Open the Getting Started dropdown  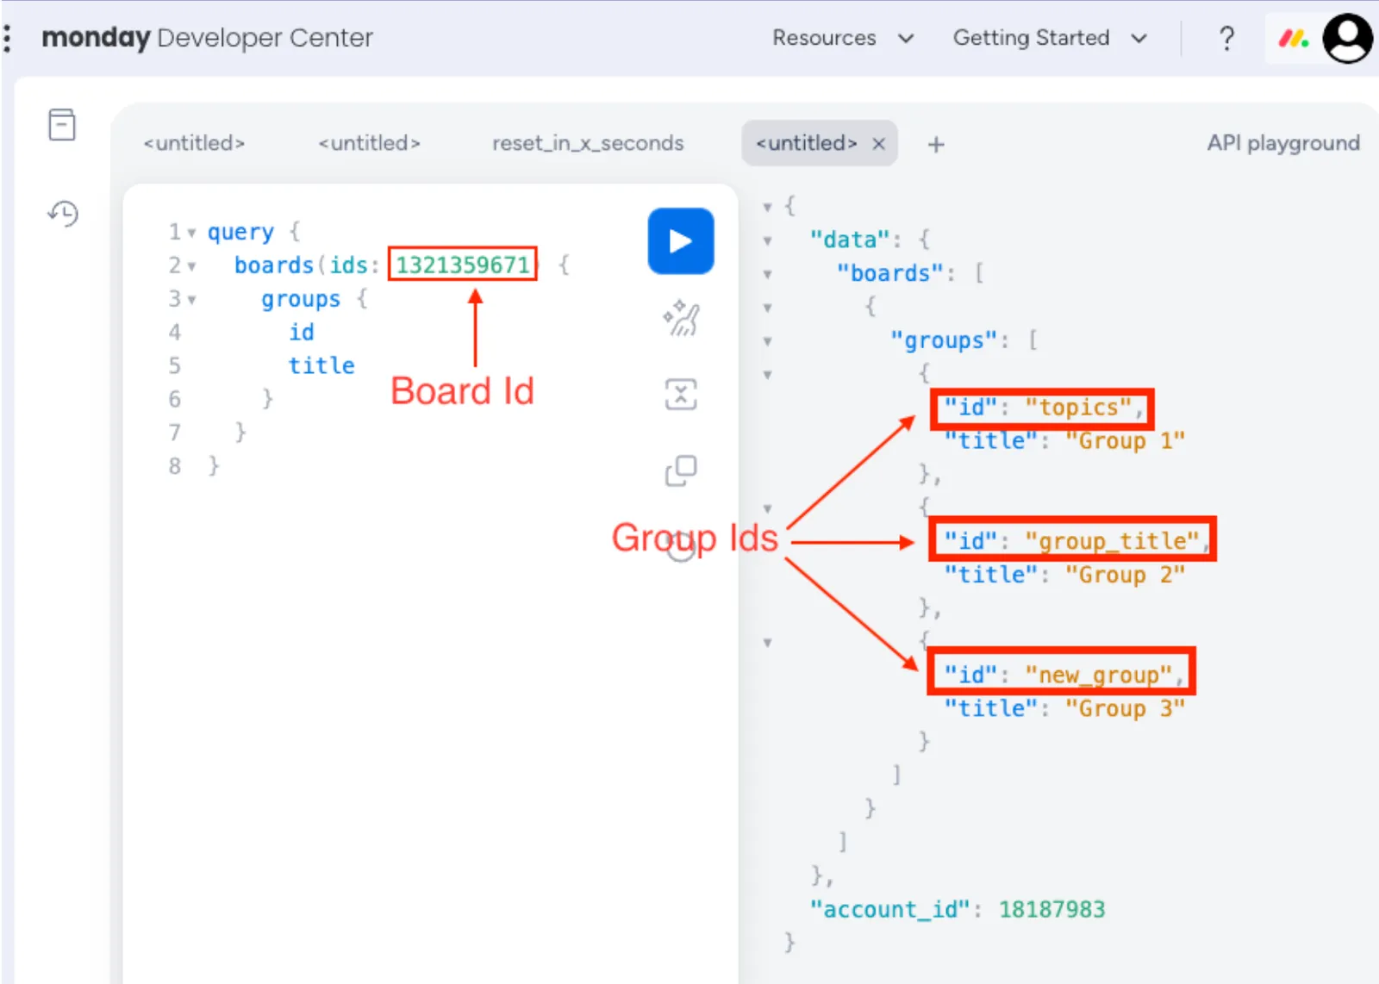1050,38
